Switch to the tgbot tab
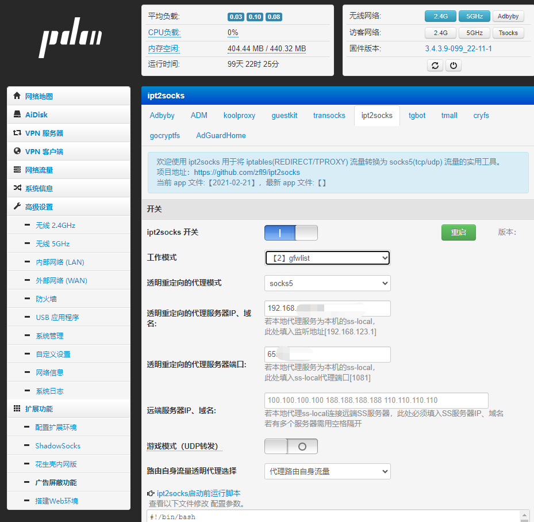534x522 pixels. 417,116
